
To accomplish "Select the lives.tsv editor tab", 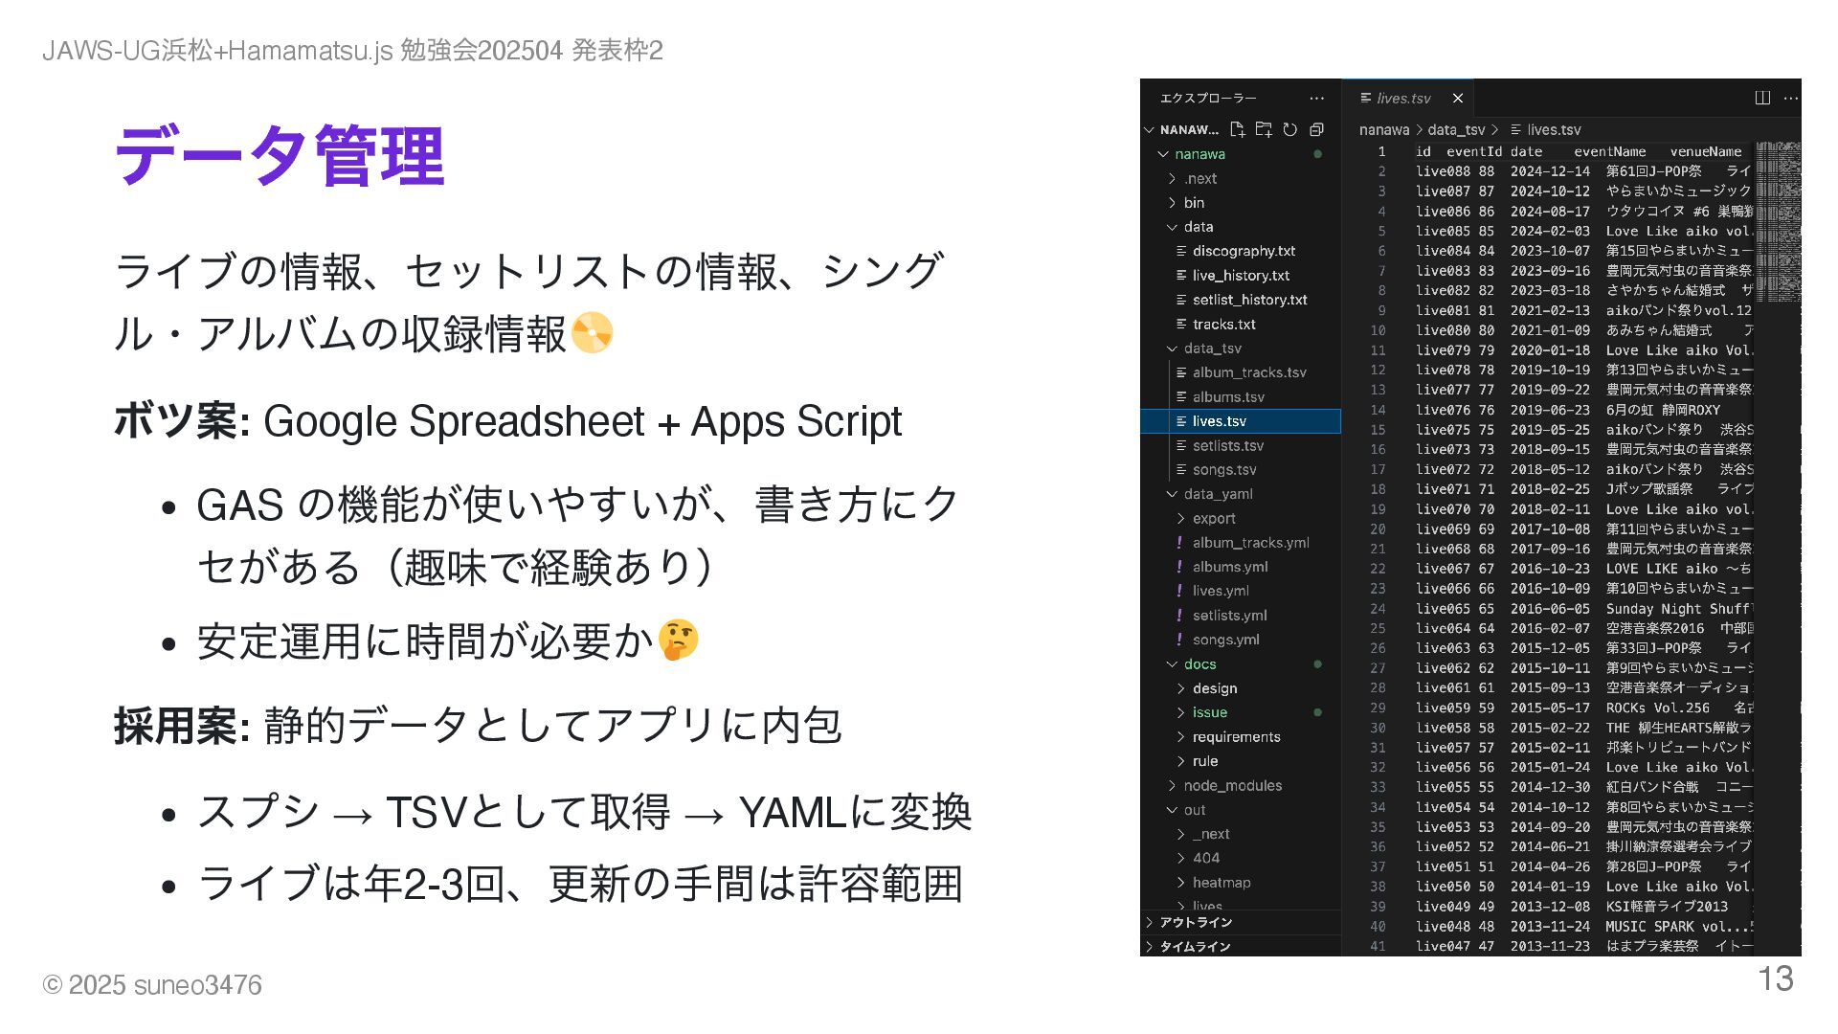I will click(1403, 98).
